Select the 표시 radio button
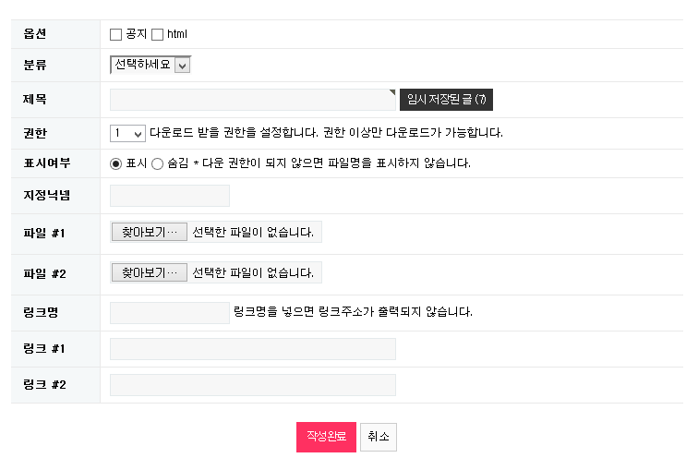The width and height of the screenshot is (686, 458). point(115,163)
